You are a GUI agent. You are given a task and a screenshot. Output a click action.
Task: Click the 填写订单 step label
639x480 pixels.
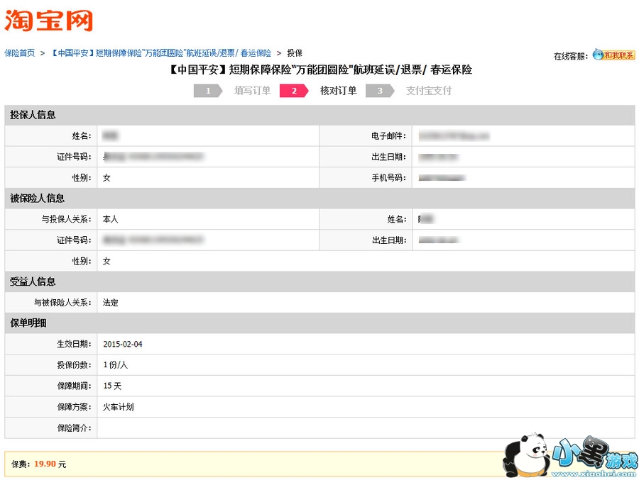point(252,90)
